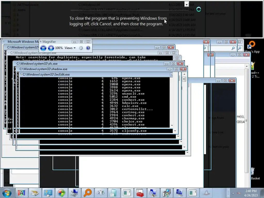
Task: Click scroll thumb in right background window
Action: tap(247, 121)
